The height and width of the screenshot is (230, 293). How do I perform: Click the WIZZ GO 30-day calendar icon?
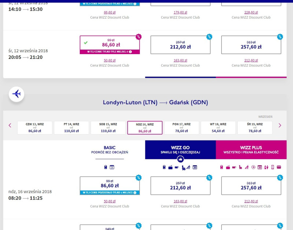[x=195, y=167]
